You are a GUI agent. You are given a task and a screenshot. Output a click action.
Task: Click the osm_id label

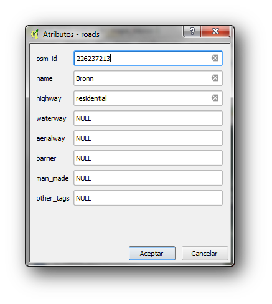tap(47, 59)
